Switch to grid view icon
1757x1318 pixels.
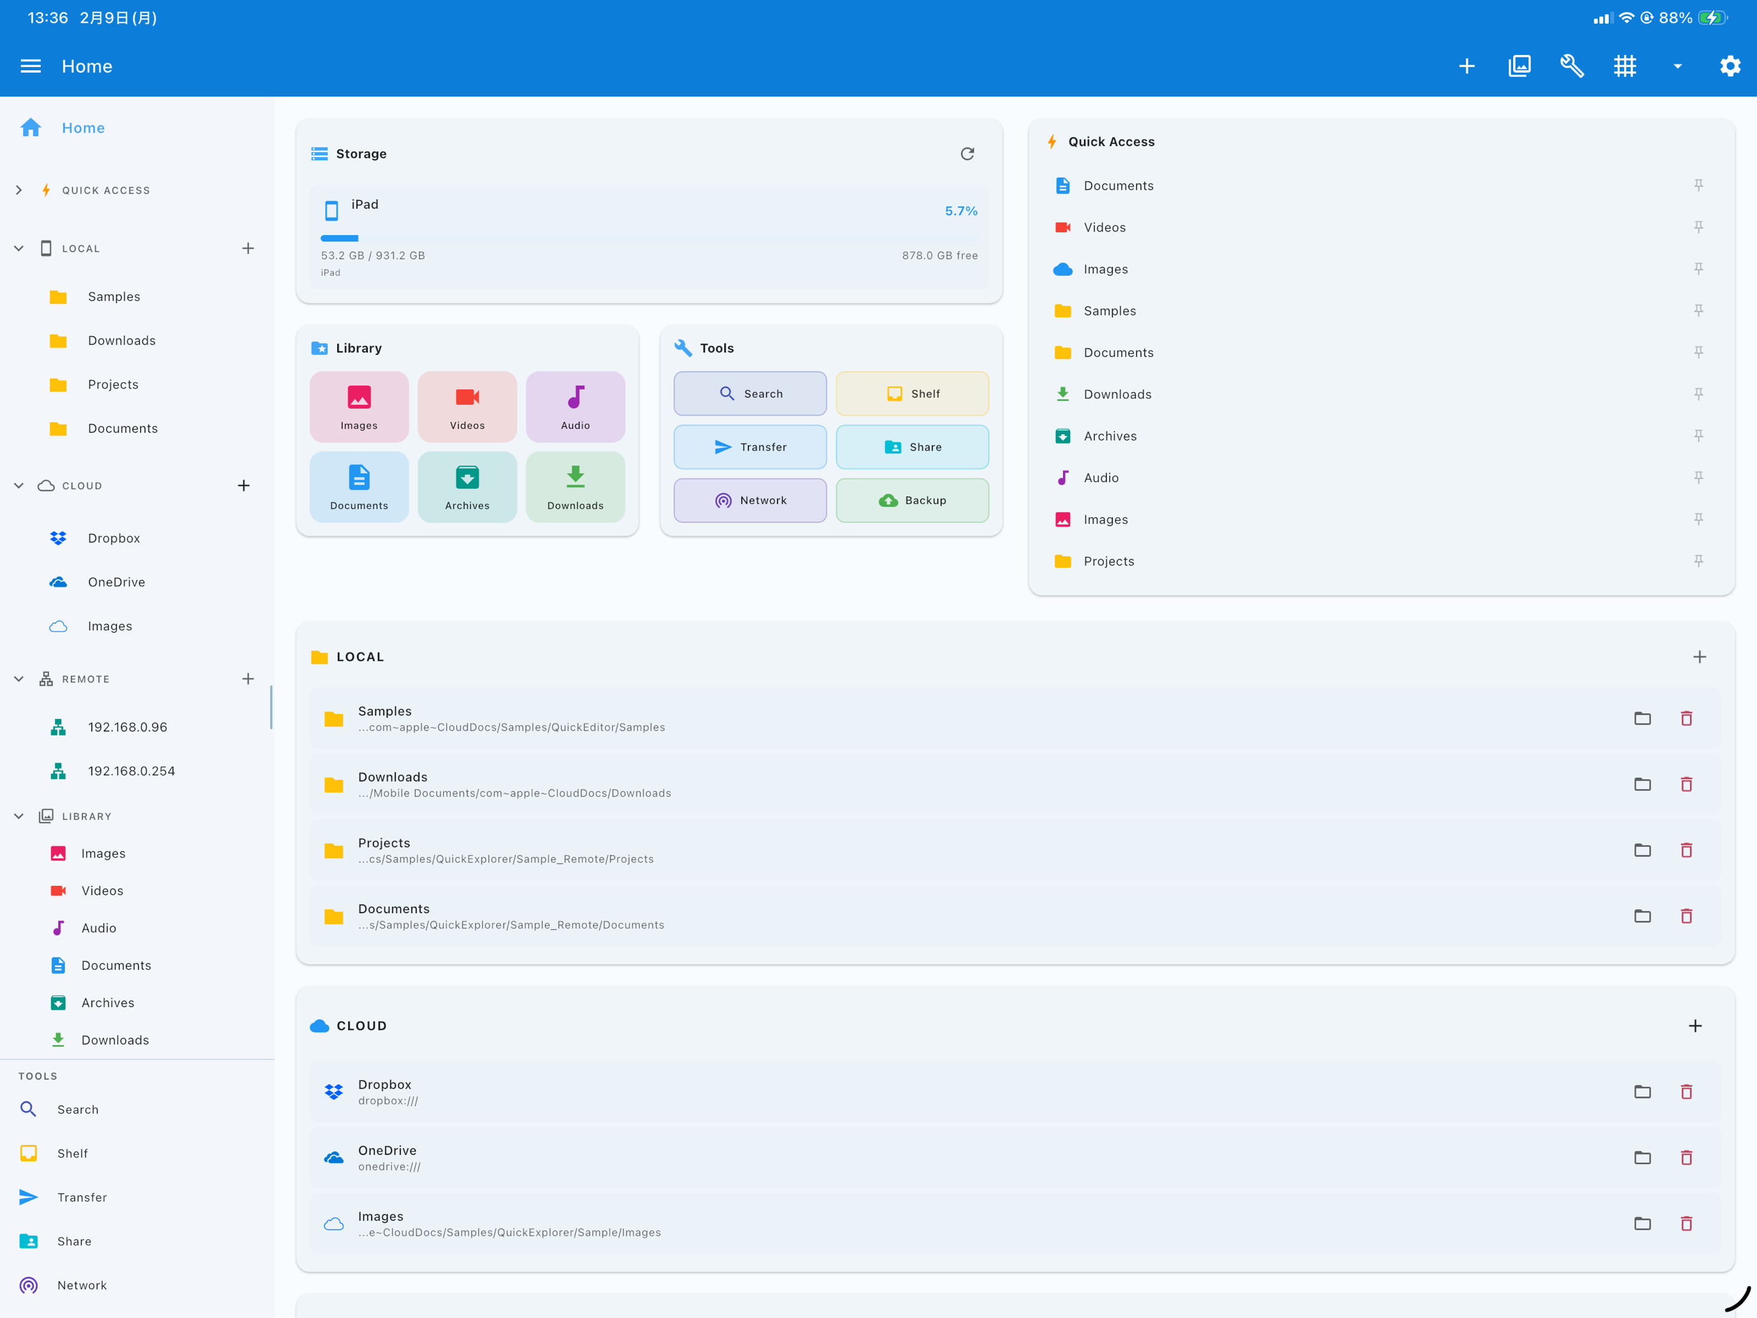pyautogui.click(x=1624, y=66)
